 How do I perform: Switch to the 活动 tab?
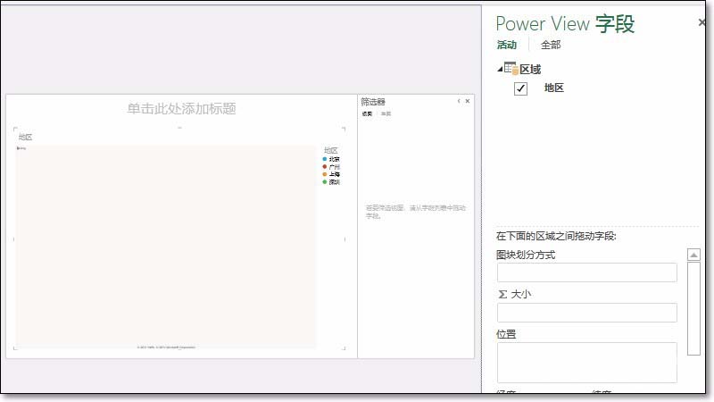coord(506,45)
